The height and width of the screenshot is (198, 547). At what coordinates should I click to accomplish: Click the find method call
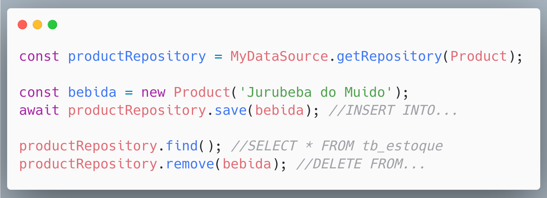[x=182, y=146]
